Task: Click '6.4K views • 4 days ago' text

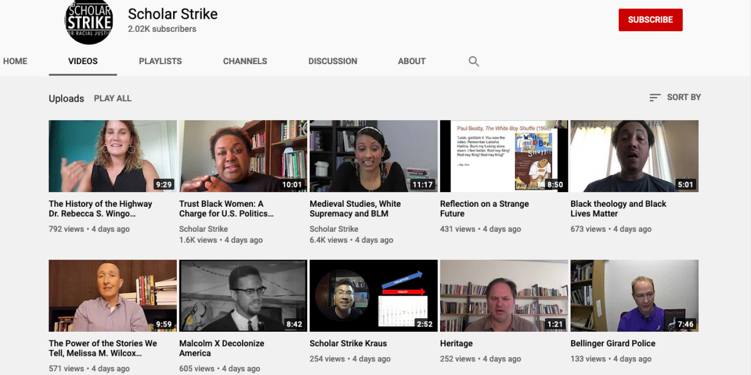Action: click(x=352, y=240)
